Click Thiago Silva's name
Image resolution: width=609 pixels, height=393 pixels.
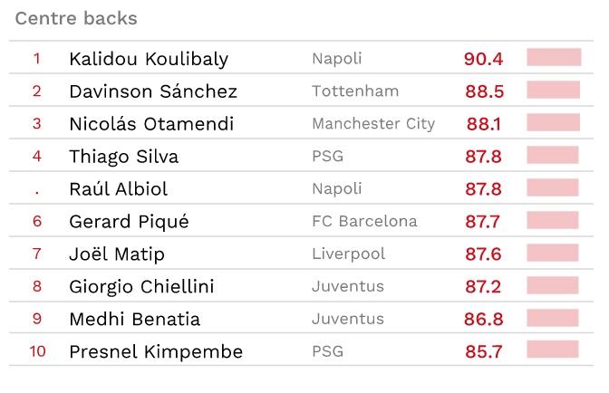coord(124,157)
